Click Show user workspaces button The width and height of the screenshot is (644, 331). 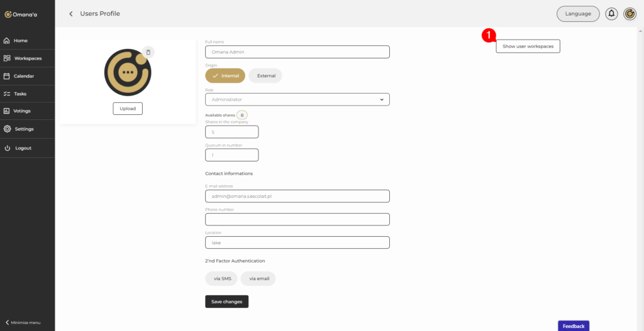pyautogui.click(x=528, y=46)
